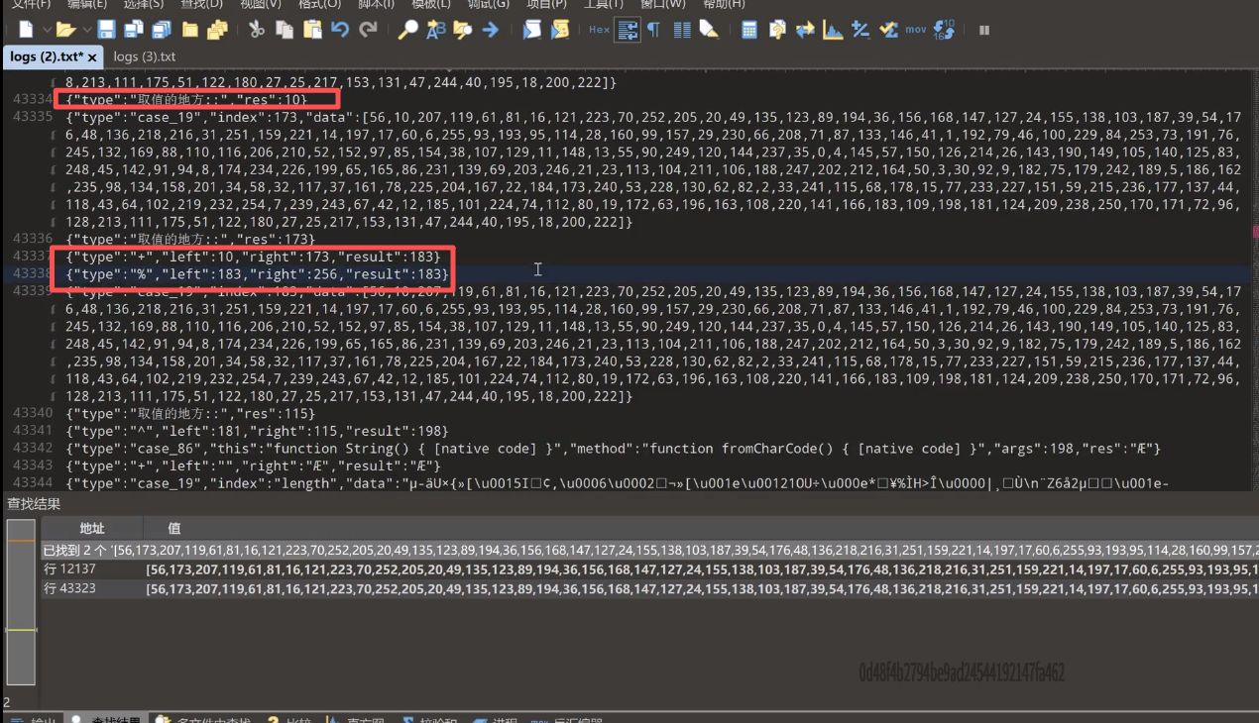
Task: Click the Goto blue arrow icon
Action: pyautogui.click(x=491, y=30)
